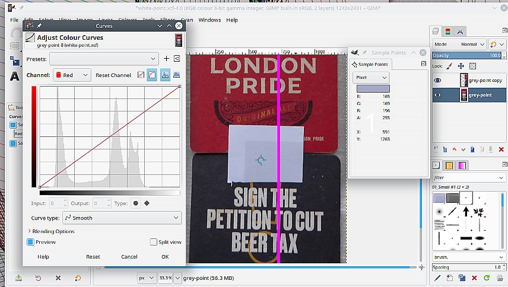Image resolution: width=508 pixels, height=287 pixels.
Task: Open Pixel dropdown in Sample Points
Action: point(371,77)
